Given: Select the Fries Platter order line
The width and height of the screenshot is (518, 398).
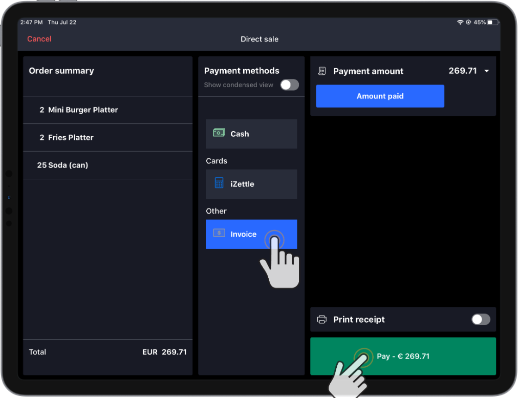Looking at the screenshot, I should [x=107, y=138].
